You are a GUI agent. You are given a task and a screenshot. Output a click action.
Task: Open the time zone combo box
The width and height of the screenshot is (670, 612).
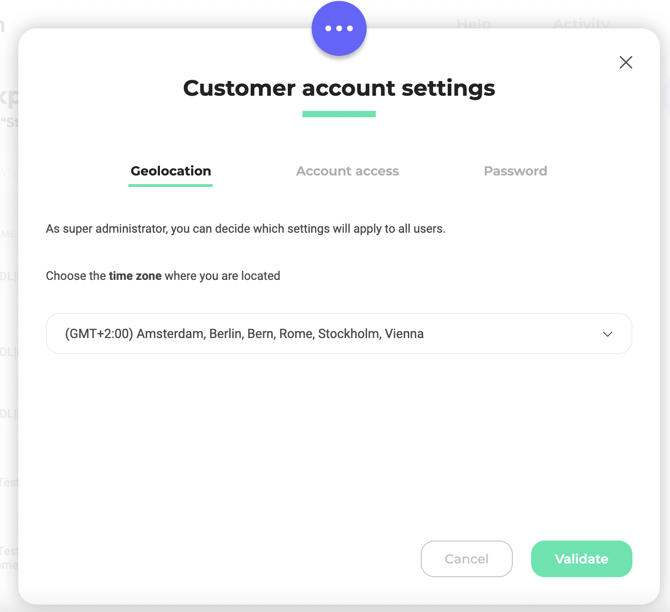click(339, 333)
